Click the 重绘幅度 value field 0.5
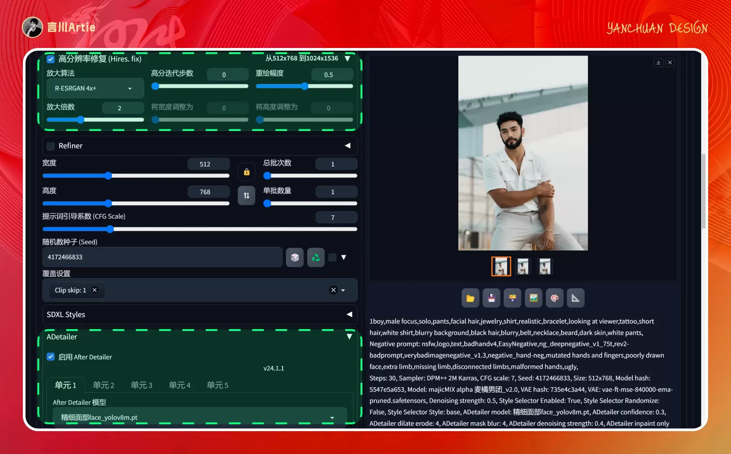The width and height of the screenshot is (731, 454). click(332, 75)
